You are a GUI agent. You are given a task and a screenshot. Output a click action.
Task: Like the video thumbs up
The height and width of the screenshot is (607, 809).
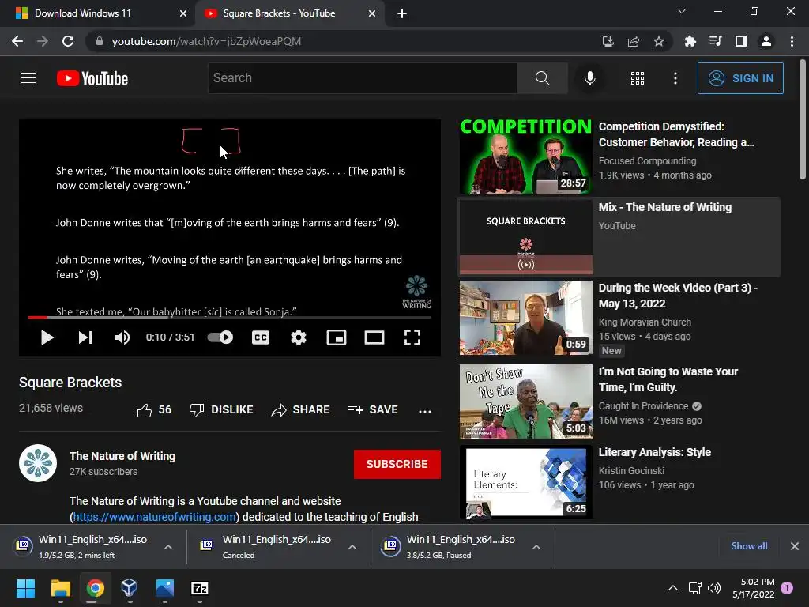tap(154, 410)
